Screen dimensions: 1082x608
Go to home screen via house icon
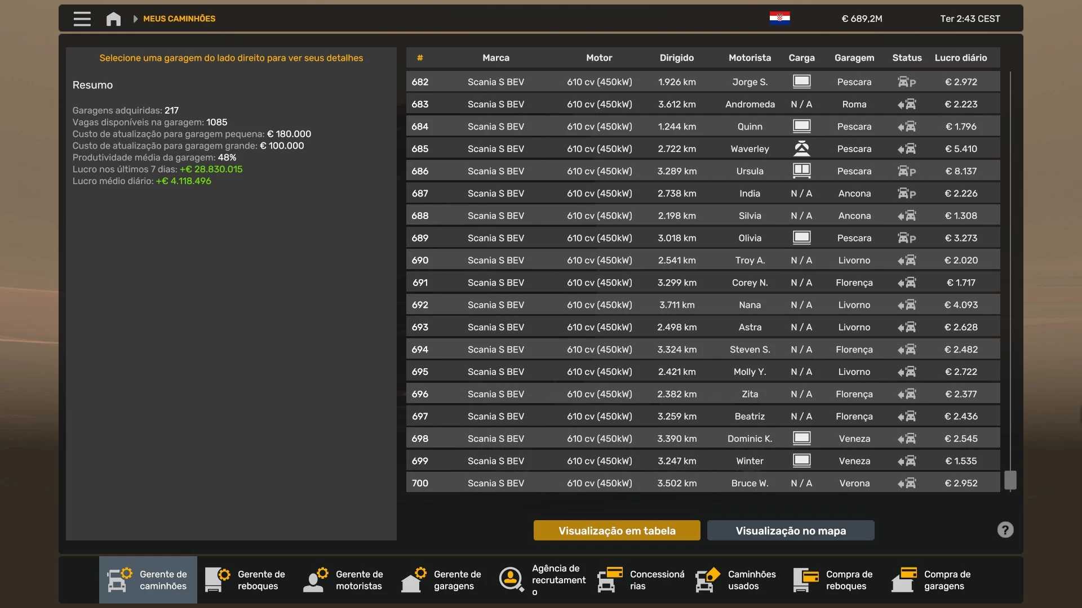113,19
